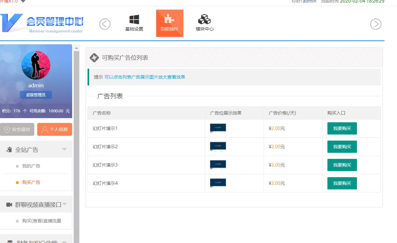Enlarge the 幻灯片演示2 ad preview thumbnail

[218, 146]
